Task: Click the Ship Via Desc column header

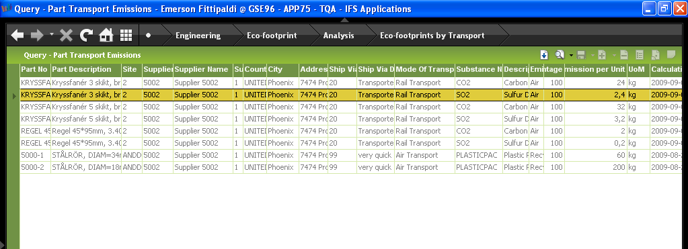Action: pyautogui.click(x=375, y=70)
